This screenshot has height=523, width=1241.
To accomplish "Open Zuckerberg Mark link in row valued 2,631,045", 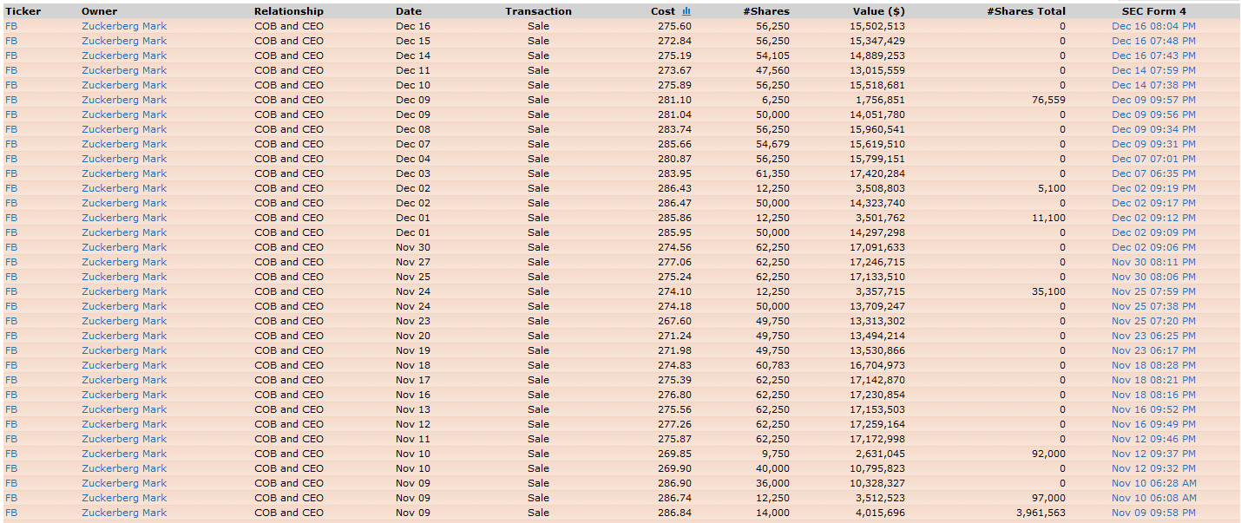I will (124, 454).
